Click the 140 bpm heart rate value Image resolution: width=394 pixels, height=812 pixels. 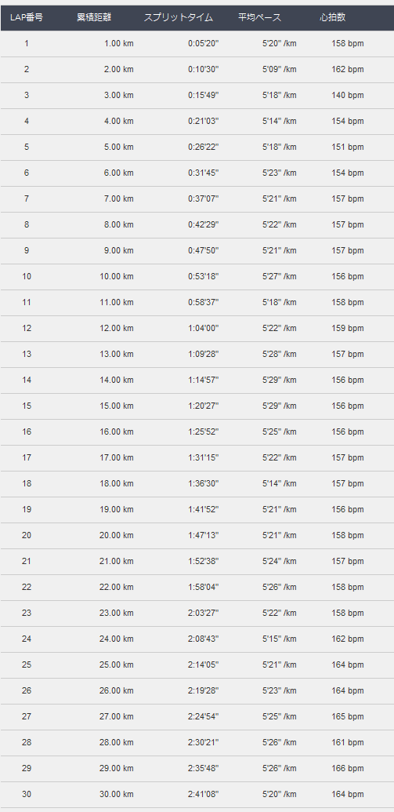point(348,95)
